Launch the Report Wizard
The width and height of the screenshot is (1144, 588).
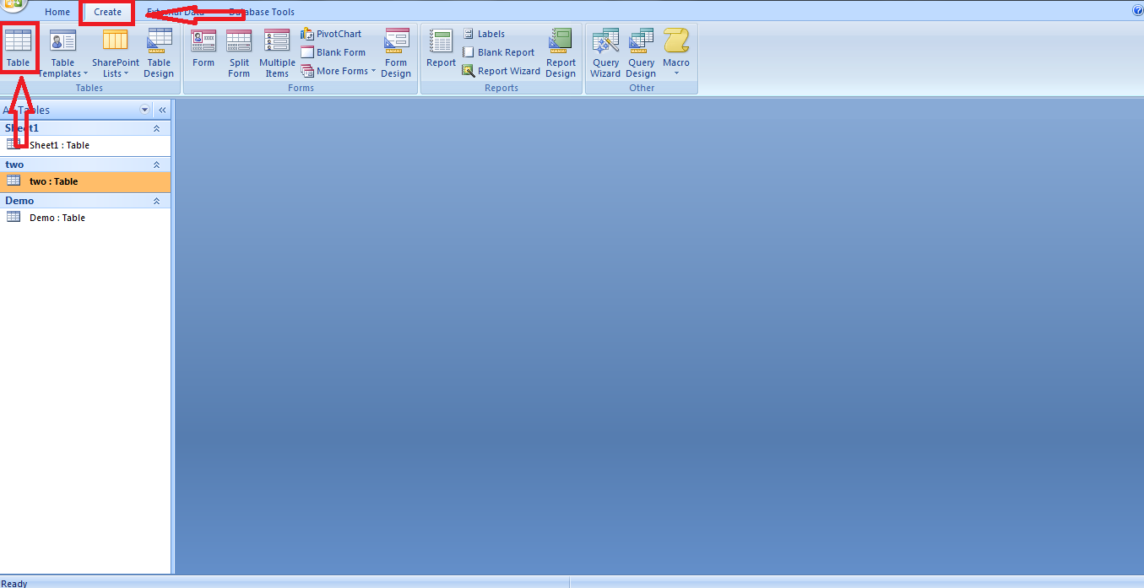pos(501,71)
